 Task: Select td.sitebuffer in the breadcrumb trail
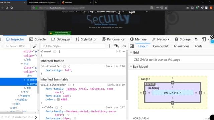[x=19, y=117]
